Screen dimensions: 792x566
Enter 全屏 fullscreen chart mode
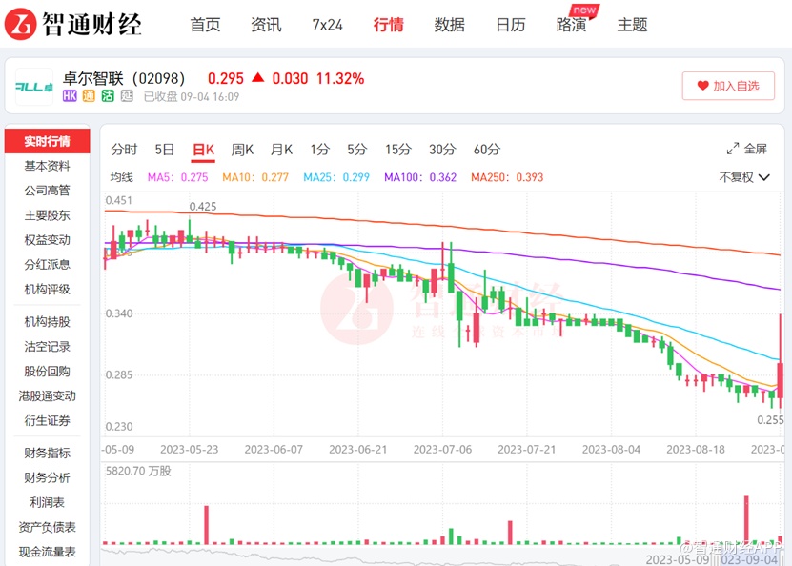pos(747,149)
